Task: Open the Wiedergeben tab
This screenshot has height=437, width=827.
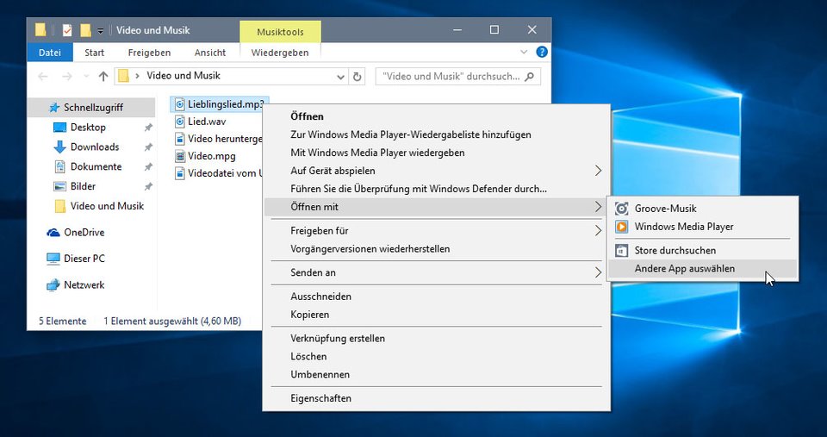Action: coord(280,53)
